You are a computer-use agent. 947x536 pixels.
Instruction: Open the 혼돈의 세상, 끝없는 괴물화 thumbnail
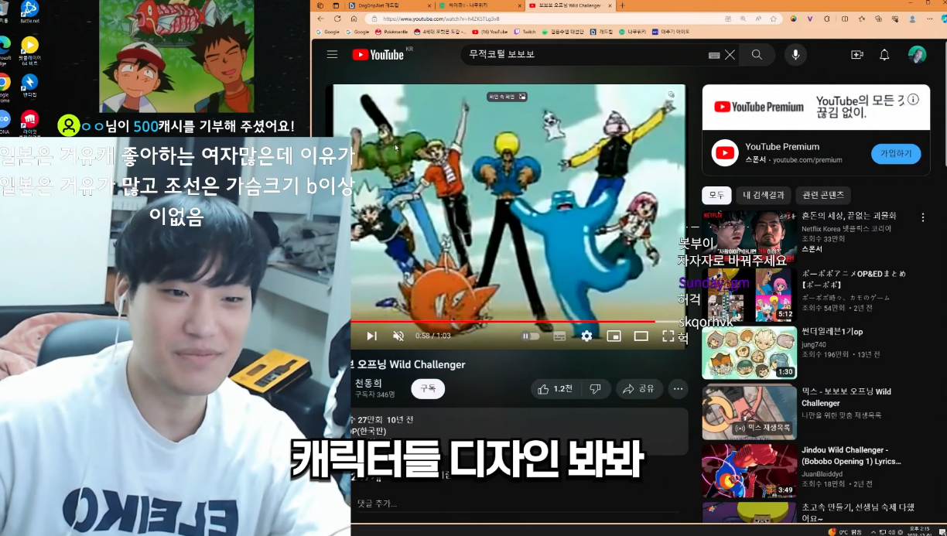[x=749, y=237]
